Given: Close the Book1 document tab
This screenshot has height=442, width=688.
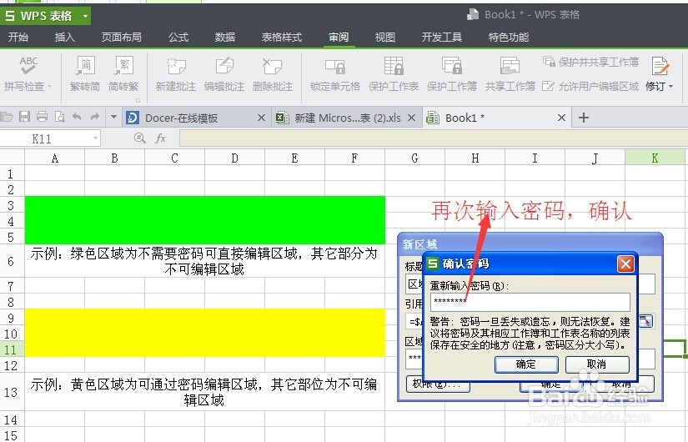Looking at the screenshot, I should click(x=561, y=118).
